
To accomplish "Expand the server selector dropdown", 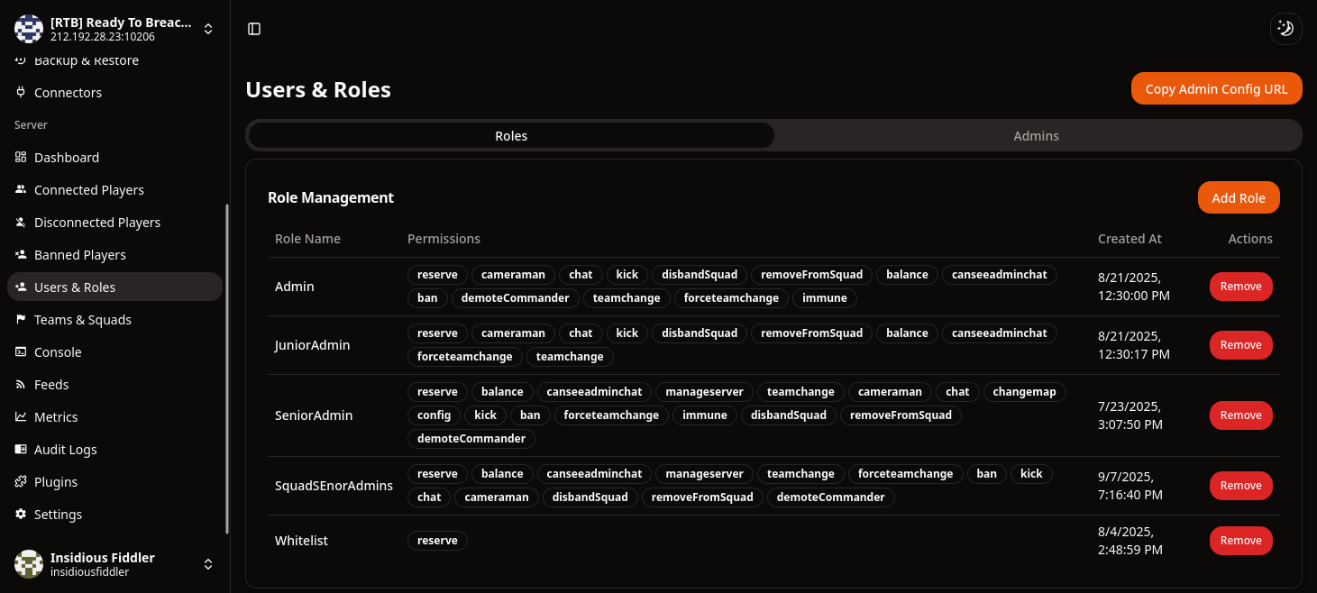I will point(208,29).
